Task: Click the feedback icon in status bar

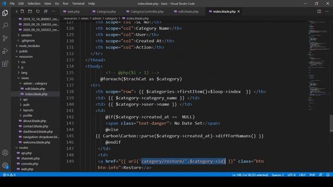Action: [321, 175]
